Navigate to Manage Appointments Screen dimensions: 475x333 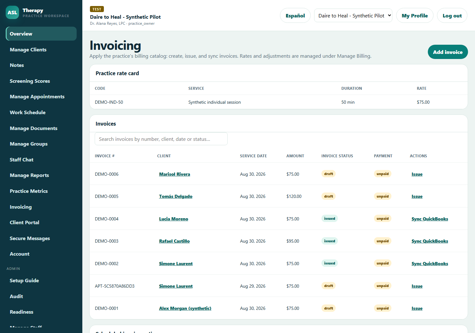(41, 96)
